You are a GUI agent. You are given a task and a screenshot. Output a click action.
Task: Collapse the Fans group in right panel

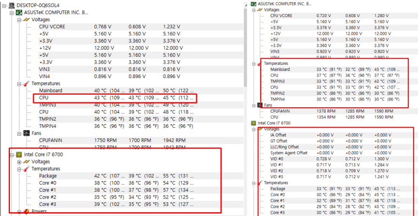[254, 105]
